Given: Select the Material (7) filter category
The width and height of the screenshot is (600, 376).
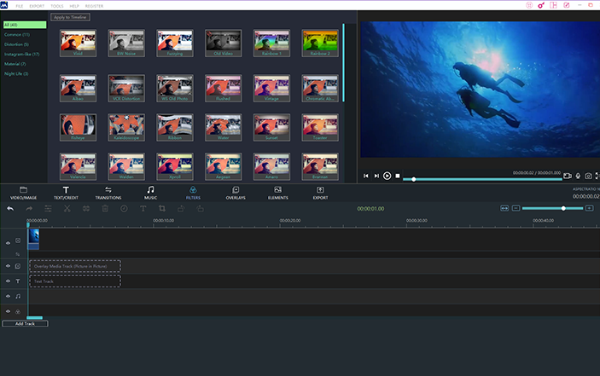Looking at the screenshot, I should (x=15, y=64).
